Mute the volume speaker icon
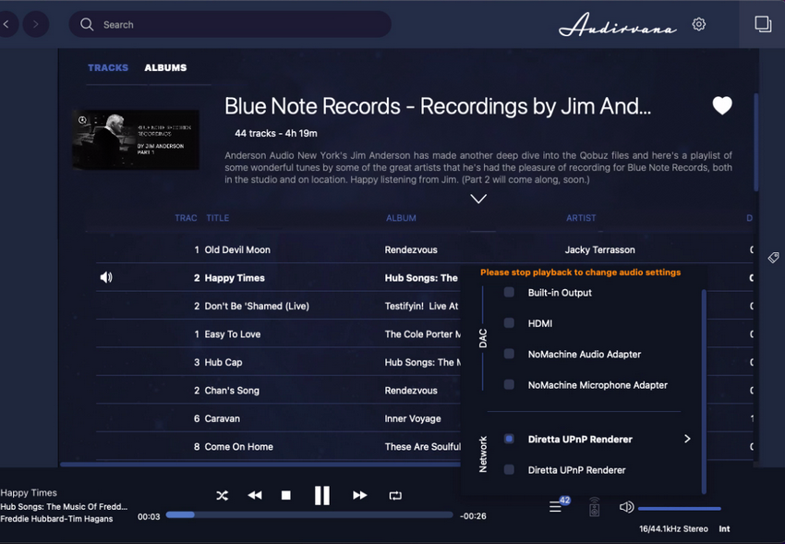785x544 pixels. click(x=626, y=507)
